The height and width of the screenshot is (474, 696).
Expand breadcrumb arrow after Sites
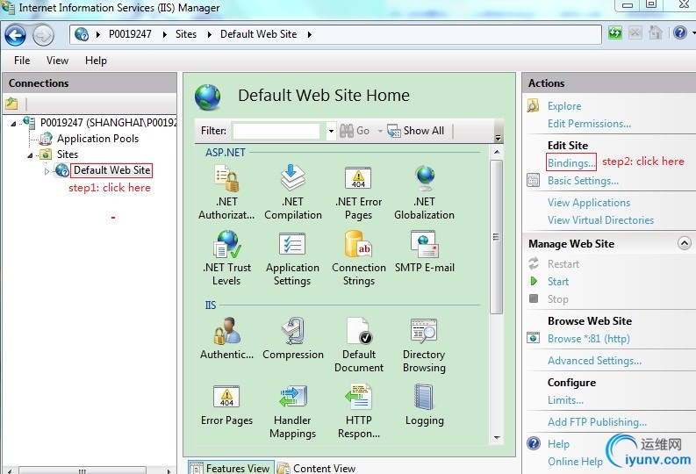pos(210,34)
